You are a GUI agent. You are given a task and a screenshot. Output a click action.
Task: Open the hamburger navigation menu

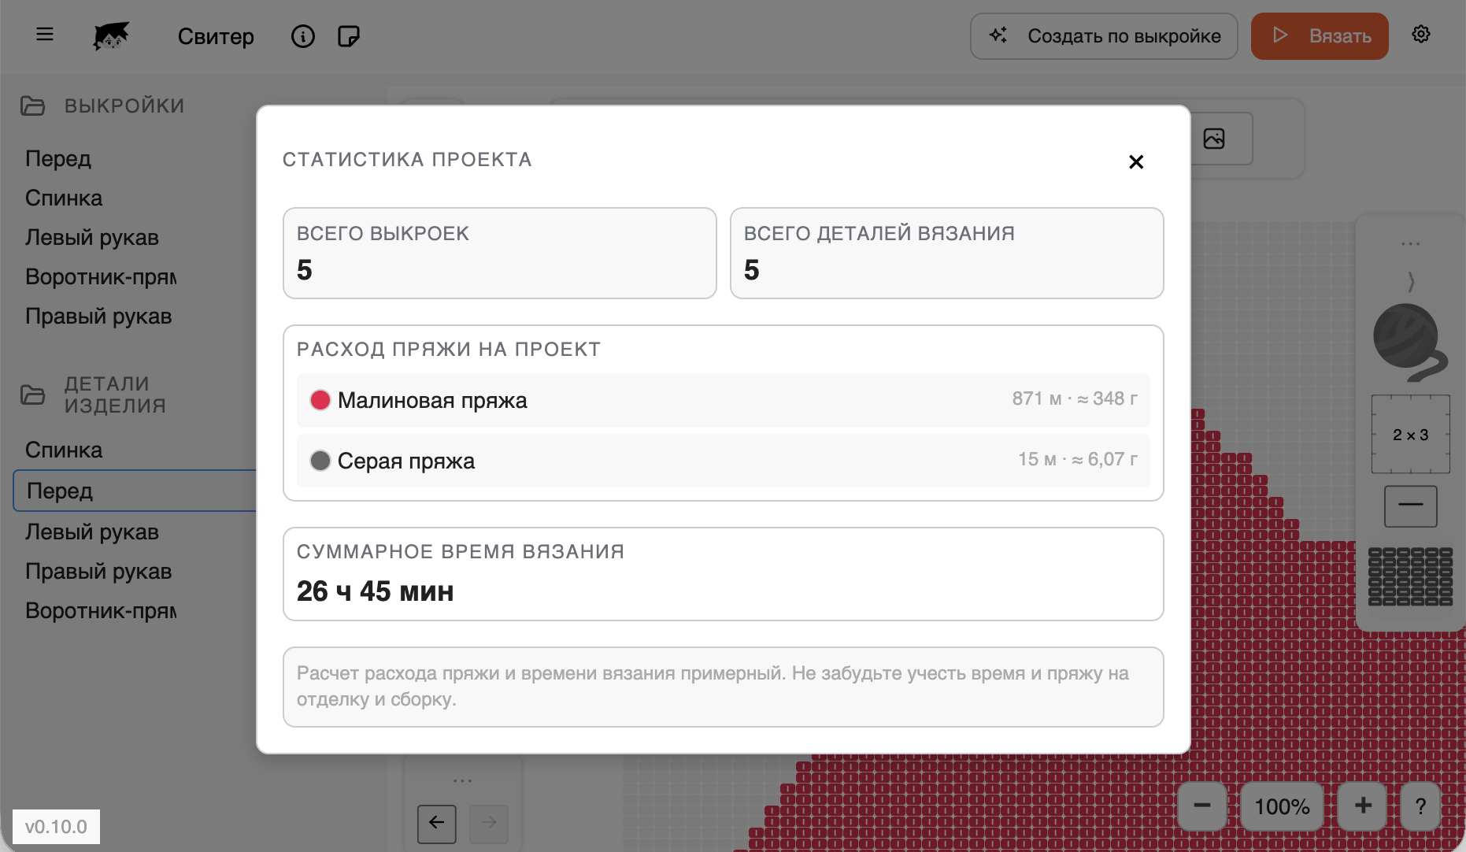45,34
